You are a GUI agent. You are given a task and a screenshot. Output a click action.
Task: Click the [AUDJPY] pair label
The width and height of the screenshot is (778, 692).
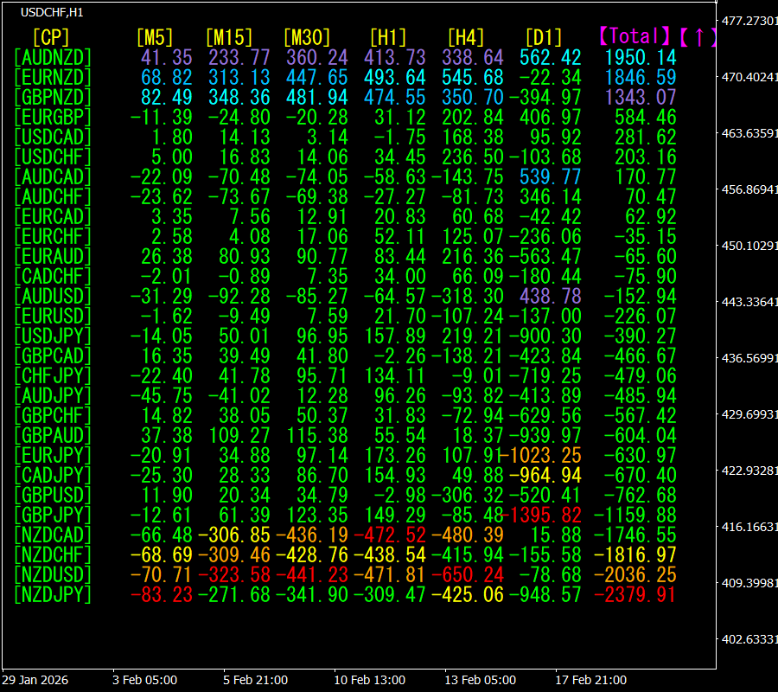[x=53, y=395]
